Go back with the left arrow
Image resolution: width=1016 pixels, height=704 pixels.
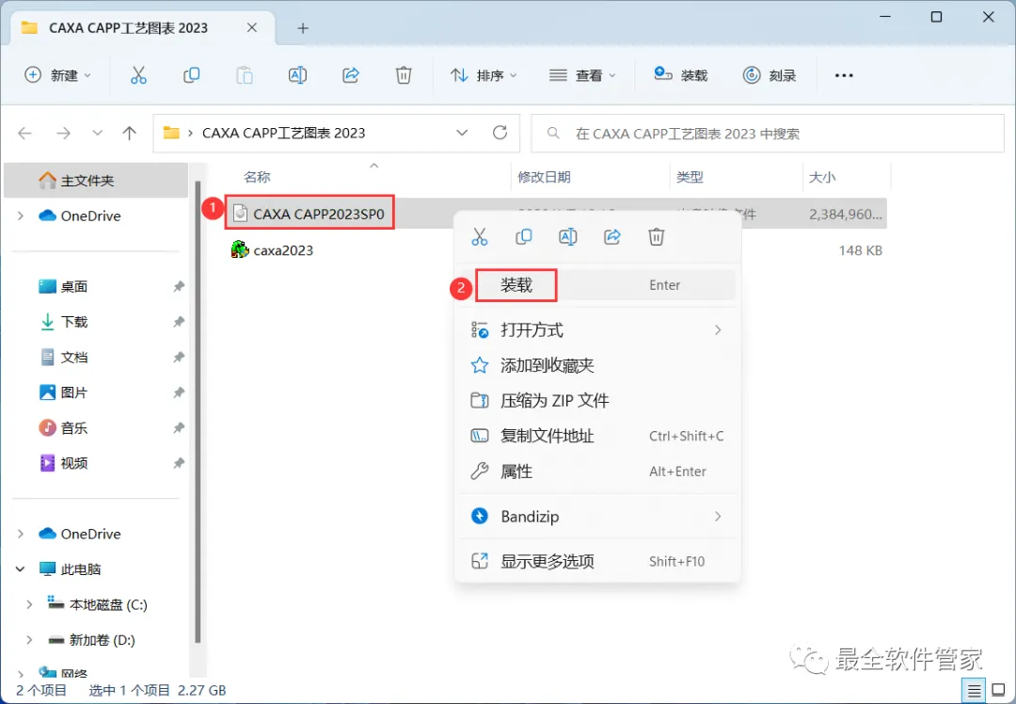point(25,134)
